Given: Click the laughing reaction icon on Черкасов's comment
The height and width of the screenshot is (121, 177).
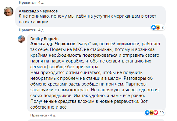Looking at the screenshot, I should pos(158,27).
